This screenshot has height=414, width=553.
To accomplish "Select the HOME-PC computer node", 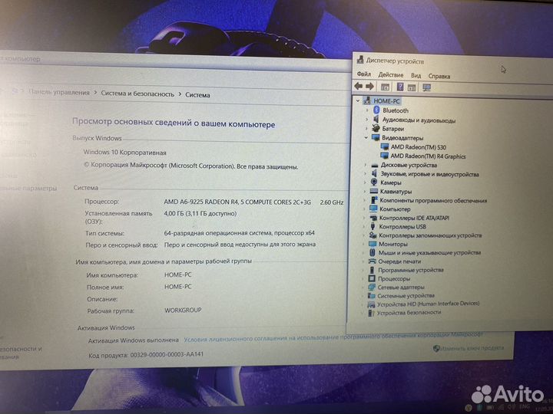I will point(386,101).
